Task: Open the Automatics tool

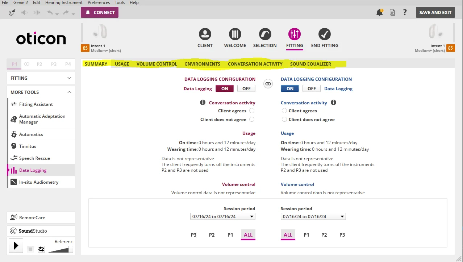Action: tap(41, 134)
